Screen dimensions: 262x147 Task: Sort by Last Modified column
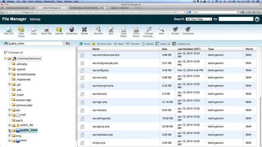click(189, 49)
